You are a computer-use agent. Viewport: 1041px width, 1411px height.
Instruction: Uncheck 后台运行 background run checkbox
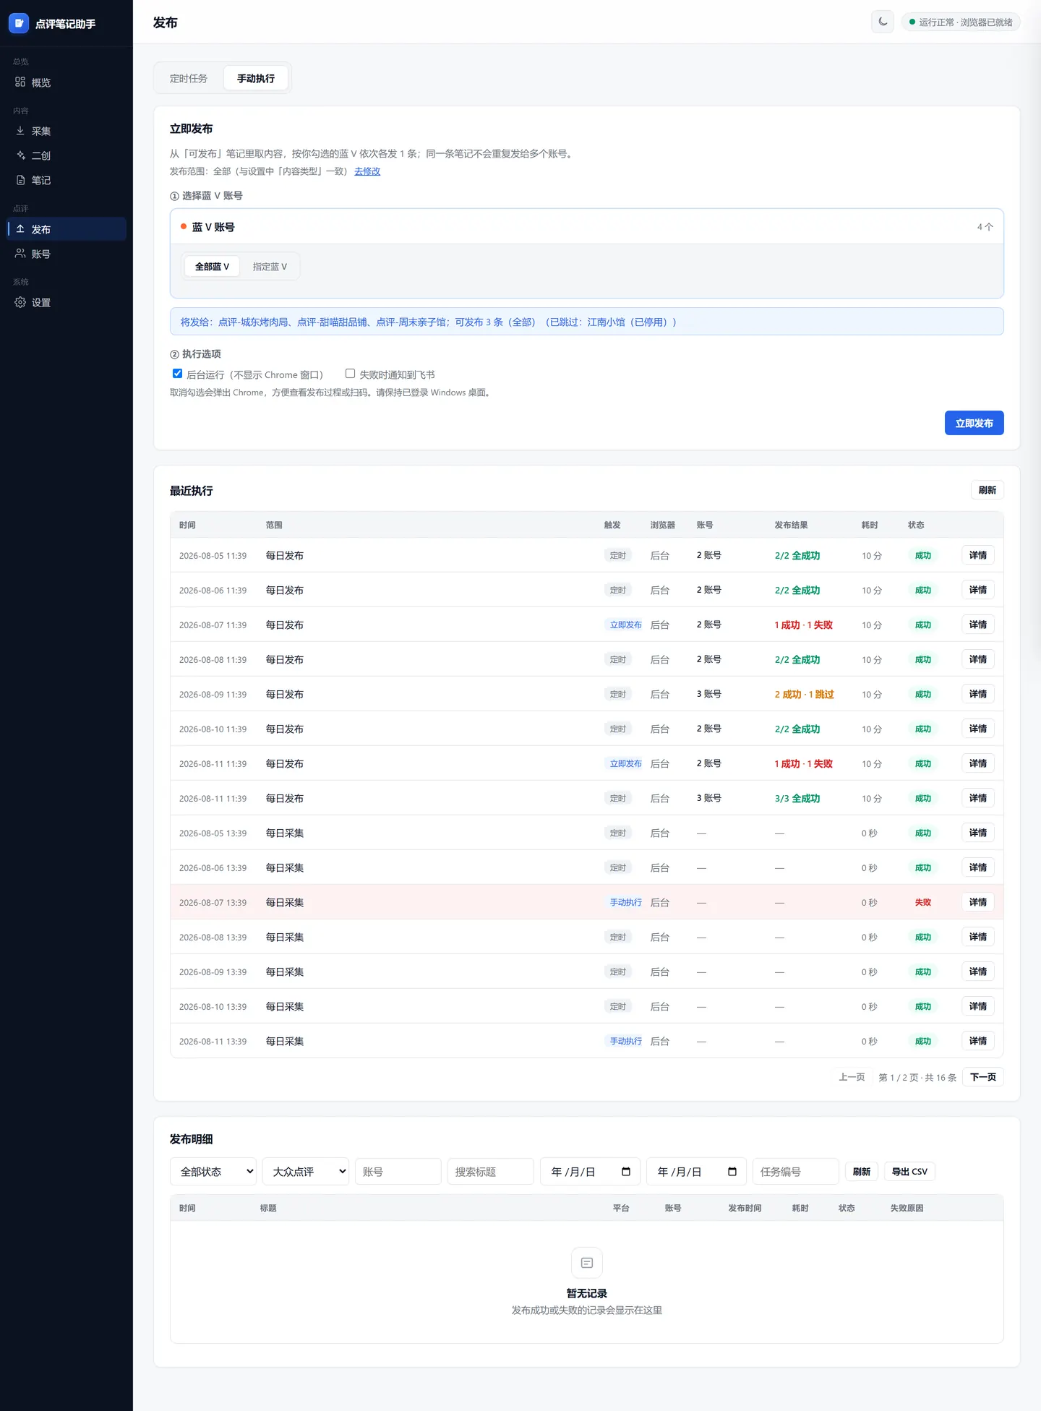(177, 374)
